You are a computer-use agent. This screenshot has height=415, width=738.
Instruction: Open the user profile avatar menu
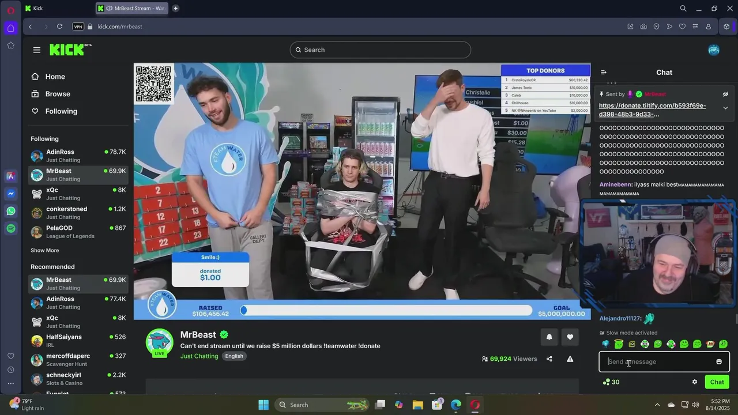pyautogui.click(x=714, y=50)
